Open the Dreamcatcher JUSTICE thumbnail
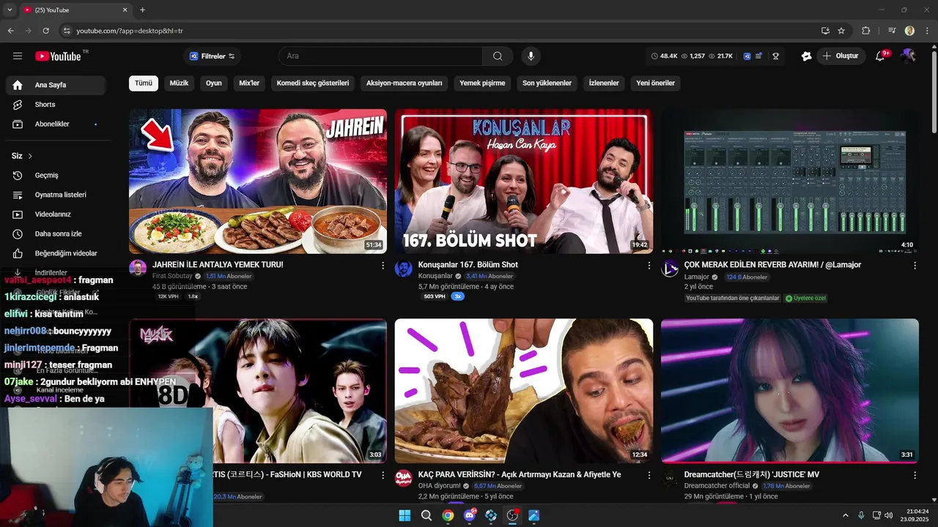Screen dimensions: 938x527 coord(790,391)
